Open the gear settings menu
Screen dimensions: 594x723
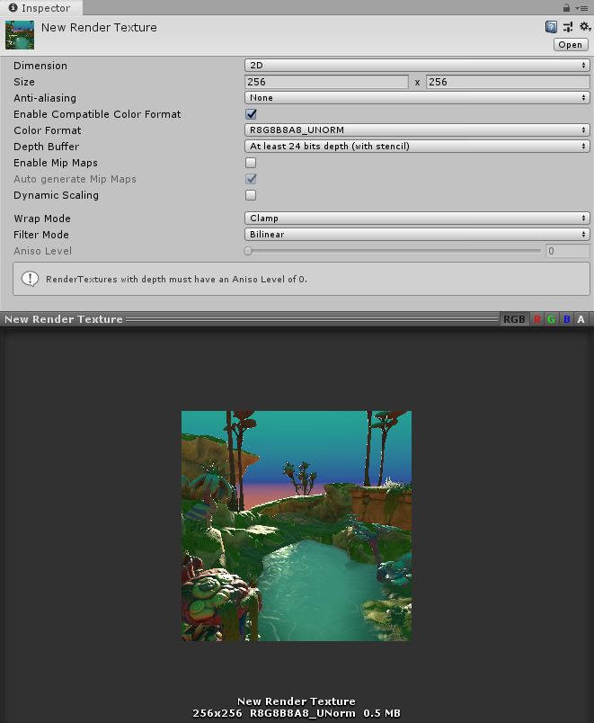[583, 28]
